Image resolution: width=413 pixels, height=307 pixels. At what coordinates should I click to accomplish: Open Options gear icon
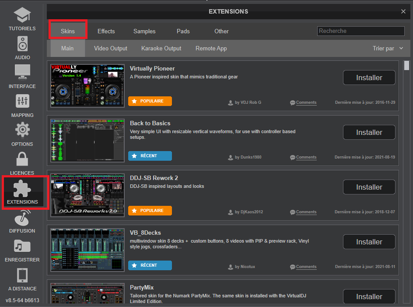(22, 130)
